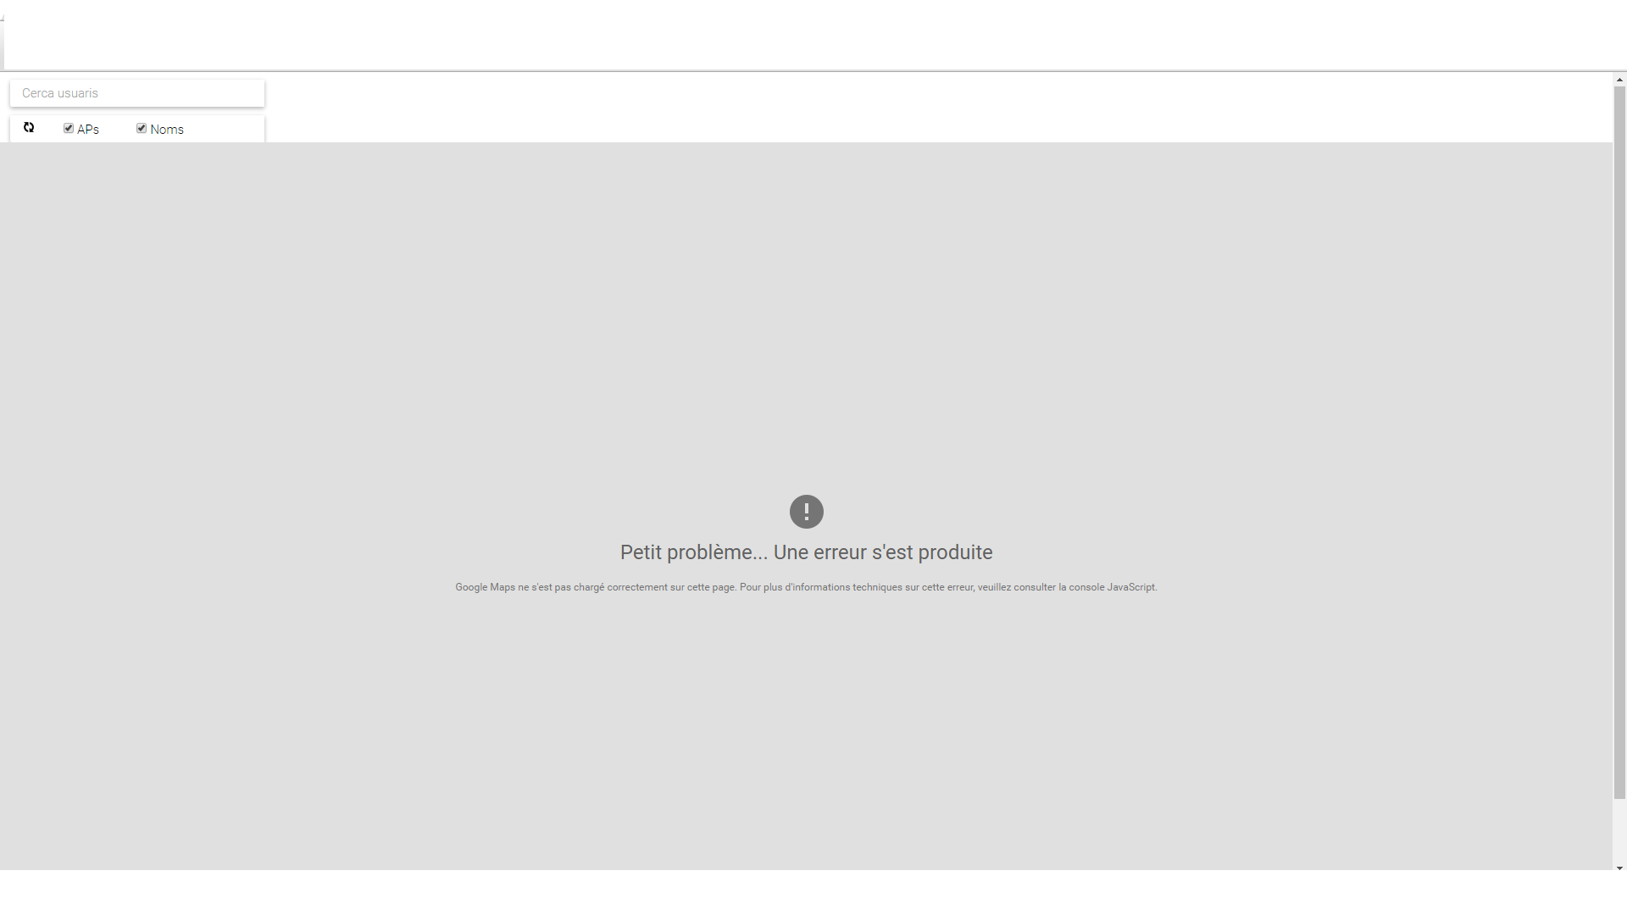Click the scrollbar up arrow
This screenshot has height=915, width=1627.
click(1619, 80)
